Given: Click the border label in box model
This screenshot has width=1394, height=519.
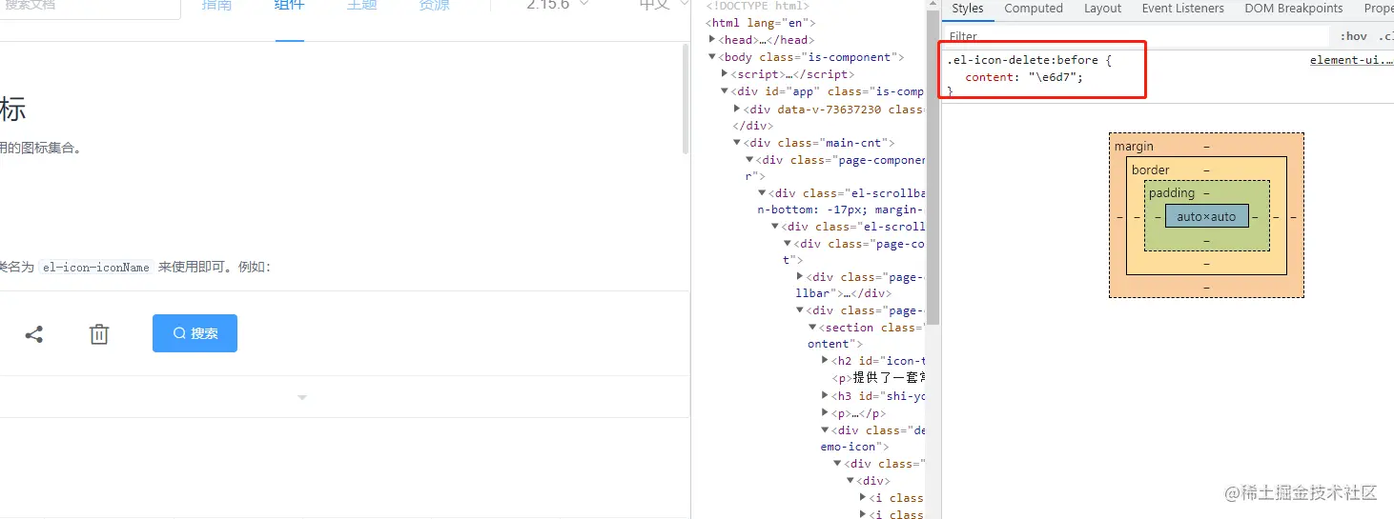Looking at the screenshot, I should [x=1150, y=170].
